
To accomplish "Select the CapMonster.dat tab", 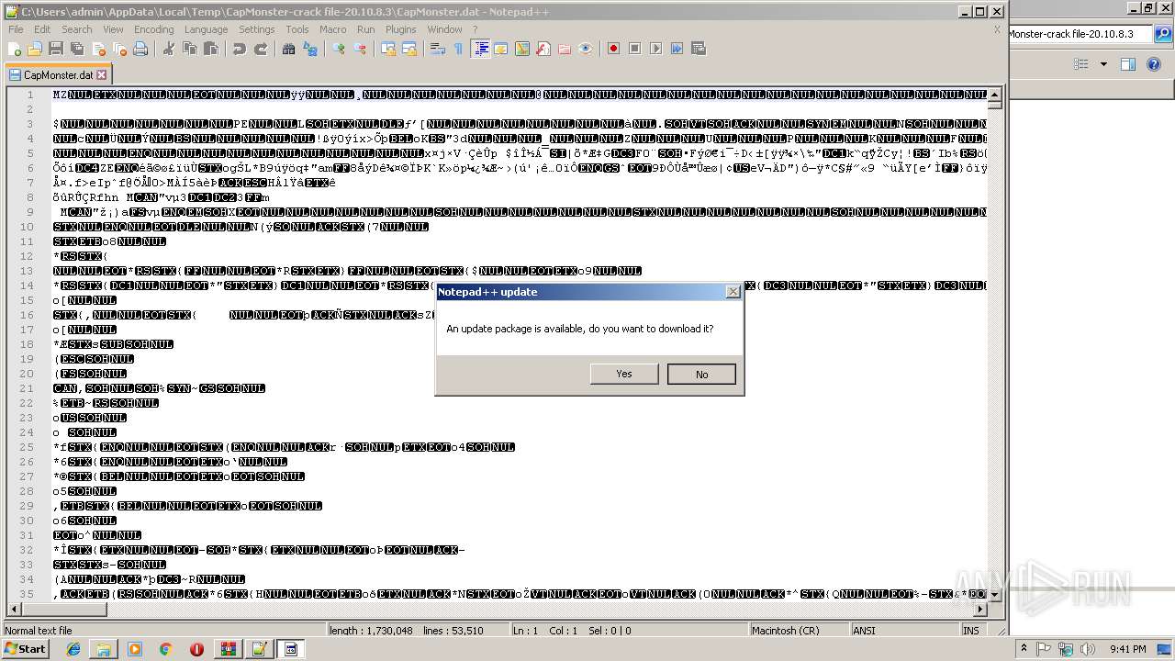I will tap(57, 75).
